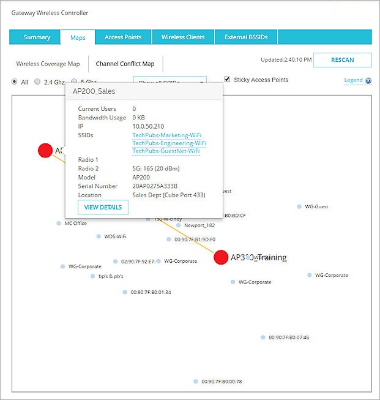Click the red AP200 access point circle

click(x=45, y=151)
